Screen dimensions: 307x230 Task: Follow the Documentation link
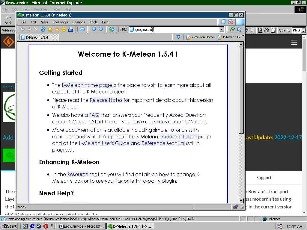pos(178,137)
